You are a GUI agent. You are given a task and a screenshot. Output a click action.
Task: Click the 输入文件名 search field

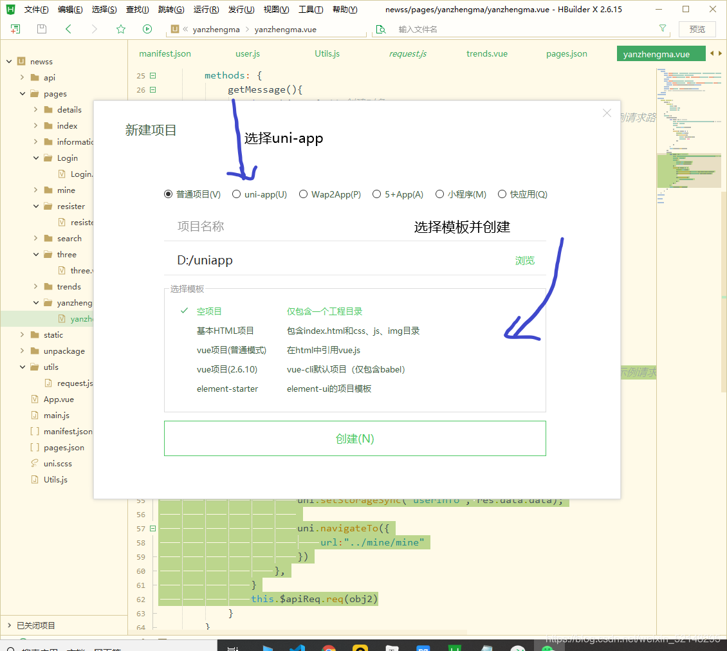pyautogui.click(x=522, y=29)
